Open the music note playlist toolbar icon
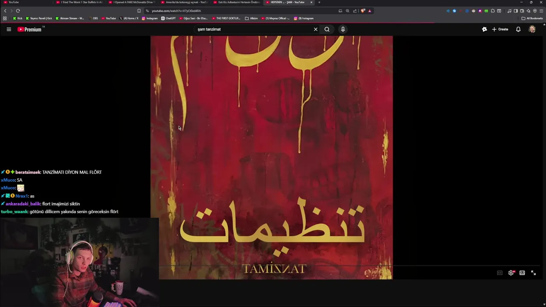546x307 pixels. point(509,11)
